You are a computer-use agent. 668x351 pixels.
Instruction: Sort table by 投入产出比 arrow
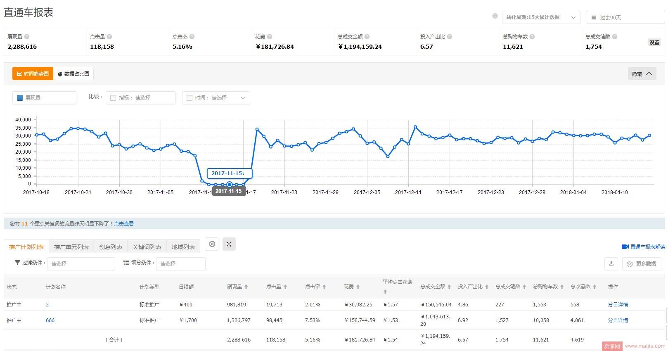click(x=487, y=287)
